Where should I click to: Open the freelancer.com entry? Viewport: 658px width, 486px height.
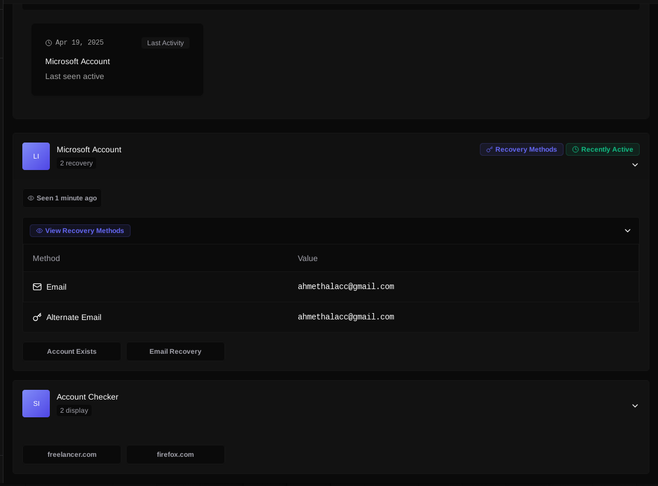pos(72,455)
